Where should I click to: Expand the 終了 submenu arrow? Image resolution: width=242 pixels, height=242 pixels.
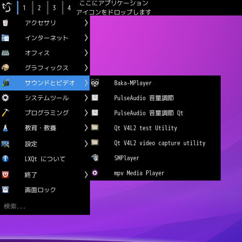coord(86,175)
